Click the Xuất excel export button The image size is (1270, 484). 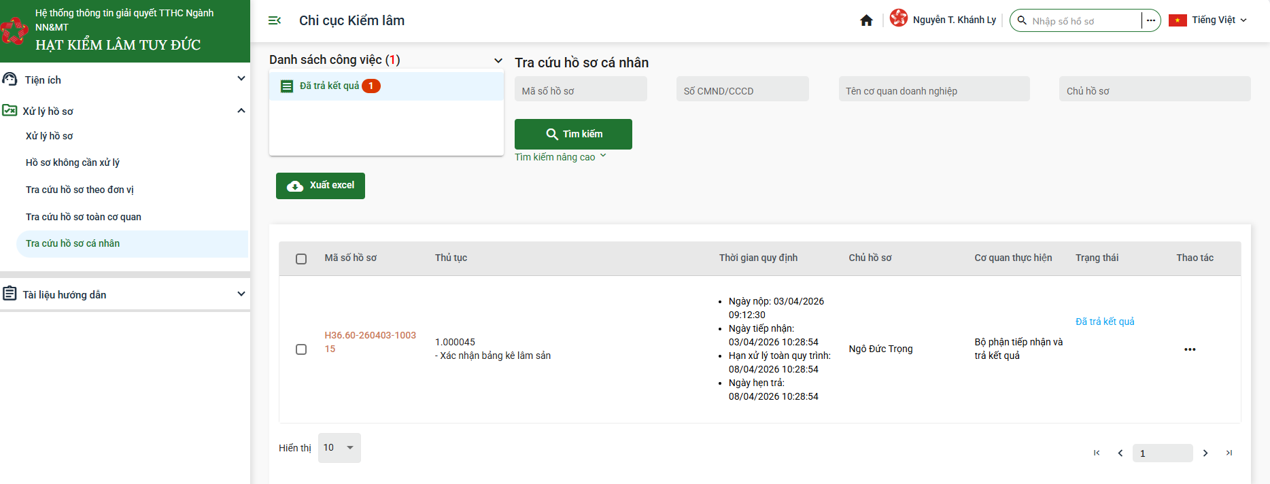point(320,186)
